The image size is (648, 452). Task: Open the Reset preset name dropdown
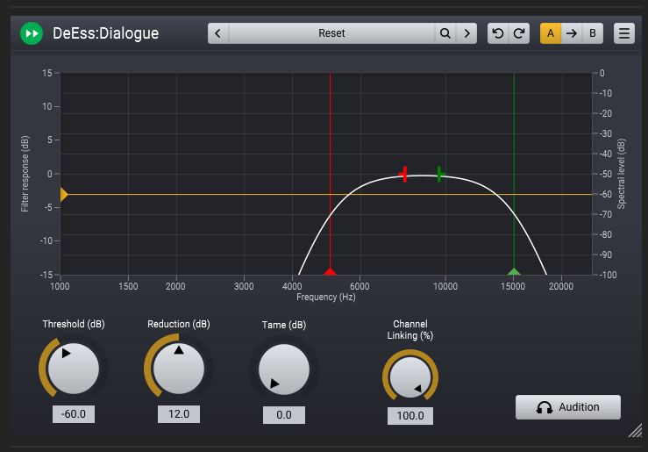331,33
